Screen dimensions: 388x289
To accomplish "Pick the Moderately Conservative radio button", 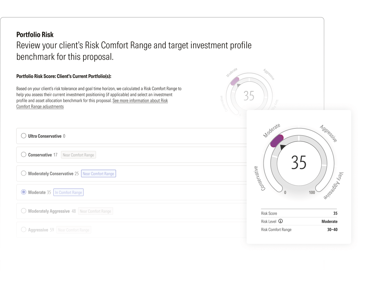I will pyautogui.click(x=24, y=173).
